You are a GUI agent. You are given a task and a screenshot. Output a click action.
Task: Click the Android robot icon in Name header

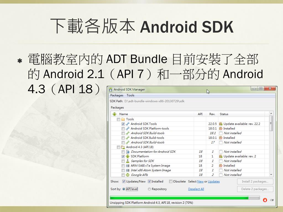click(x=114, y=114)
